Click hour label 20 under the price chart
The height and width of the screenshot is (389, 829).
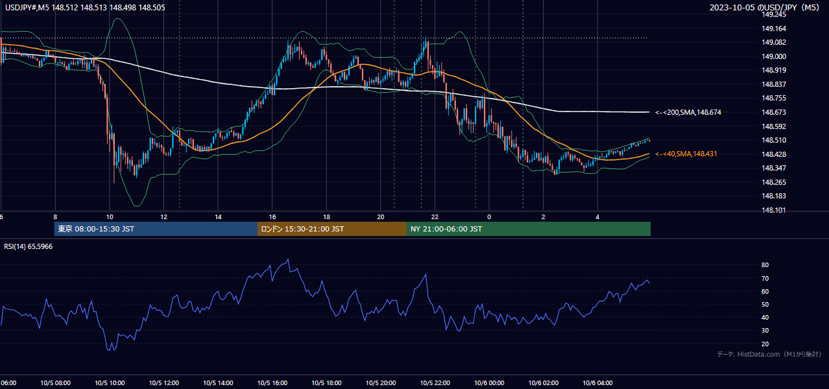381,217
